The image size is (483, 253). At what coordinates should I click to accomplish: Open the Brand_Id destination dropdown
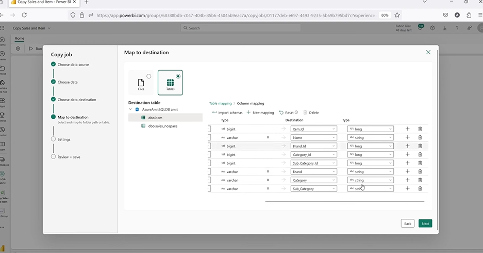(313, 146)
